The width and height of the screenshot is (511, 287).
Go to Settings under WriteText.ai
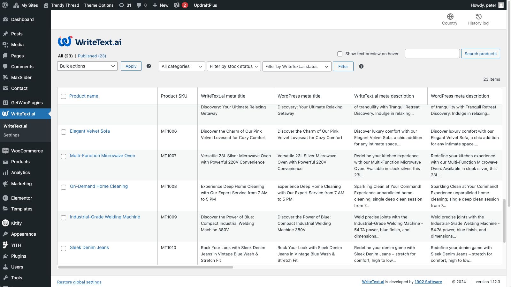click(x=11, y=135)
